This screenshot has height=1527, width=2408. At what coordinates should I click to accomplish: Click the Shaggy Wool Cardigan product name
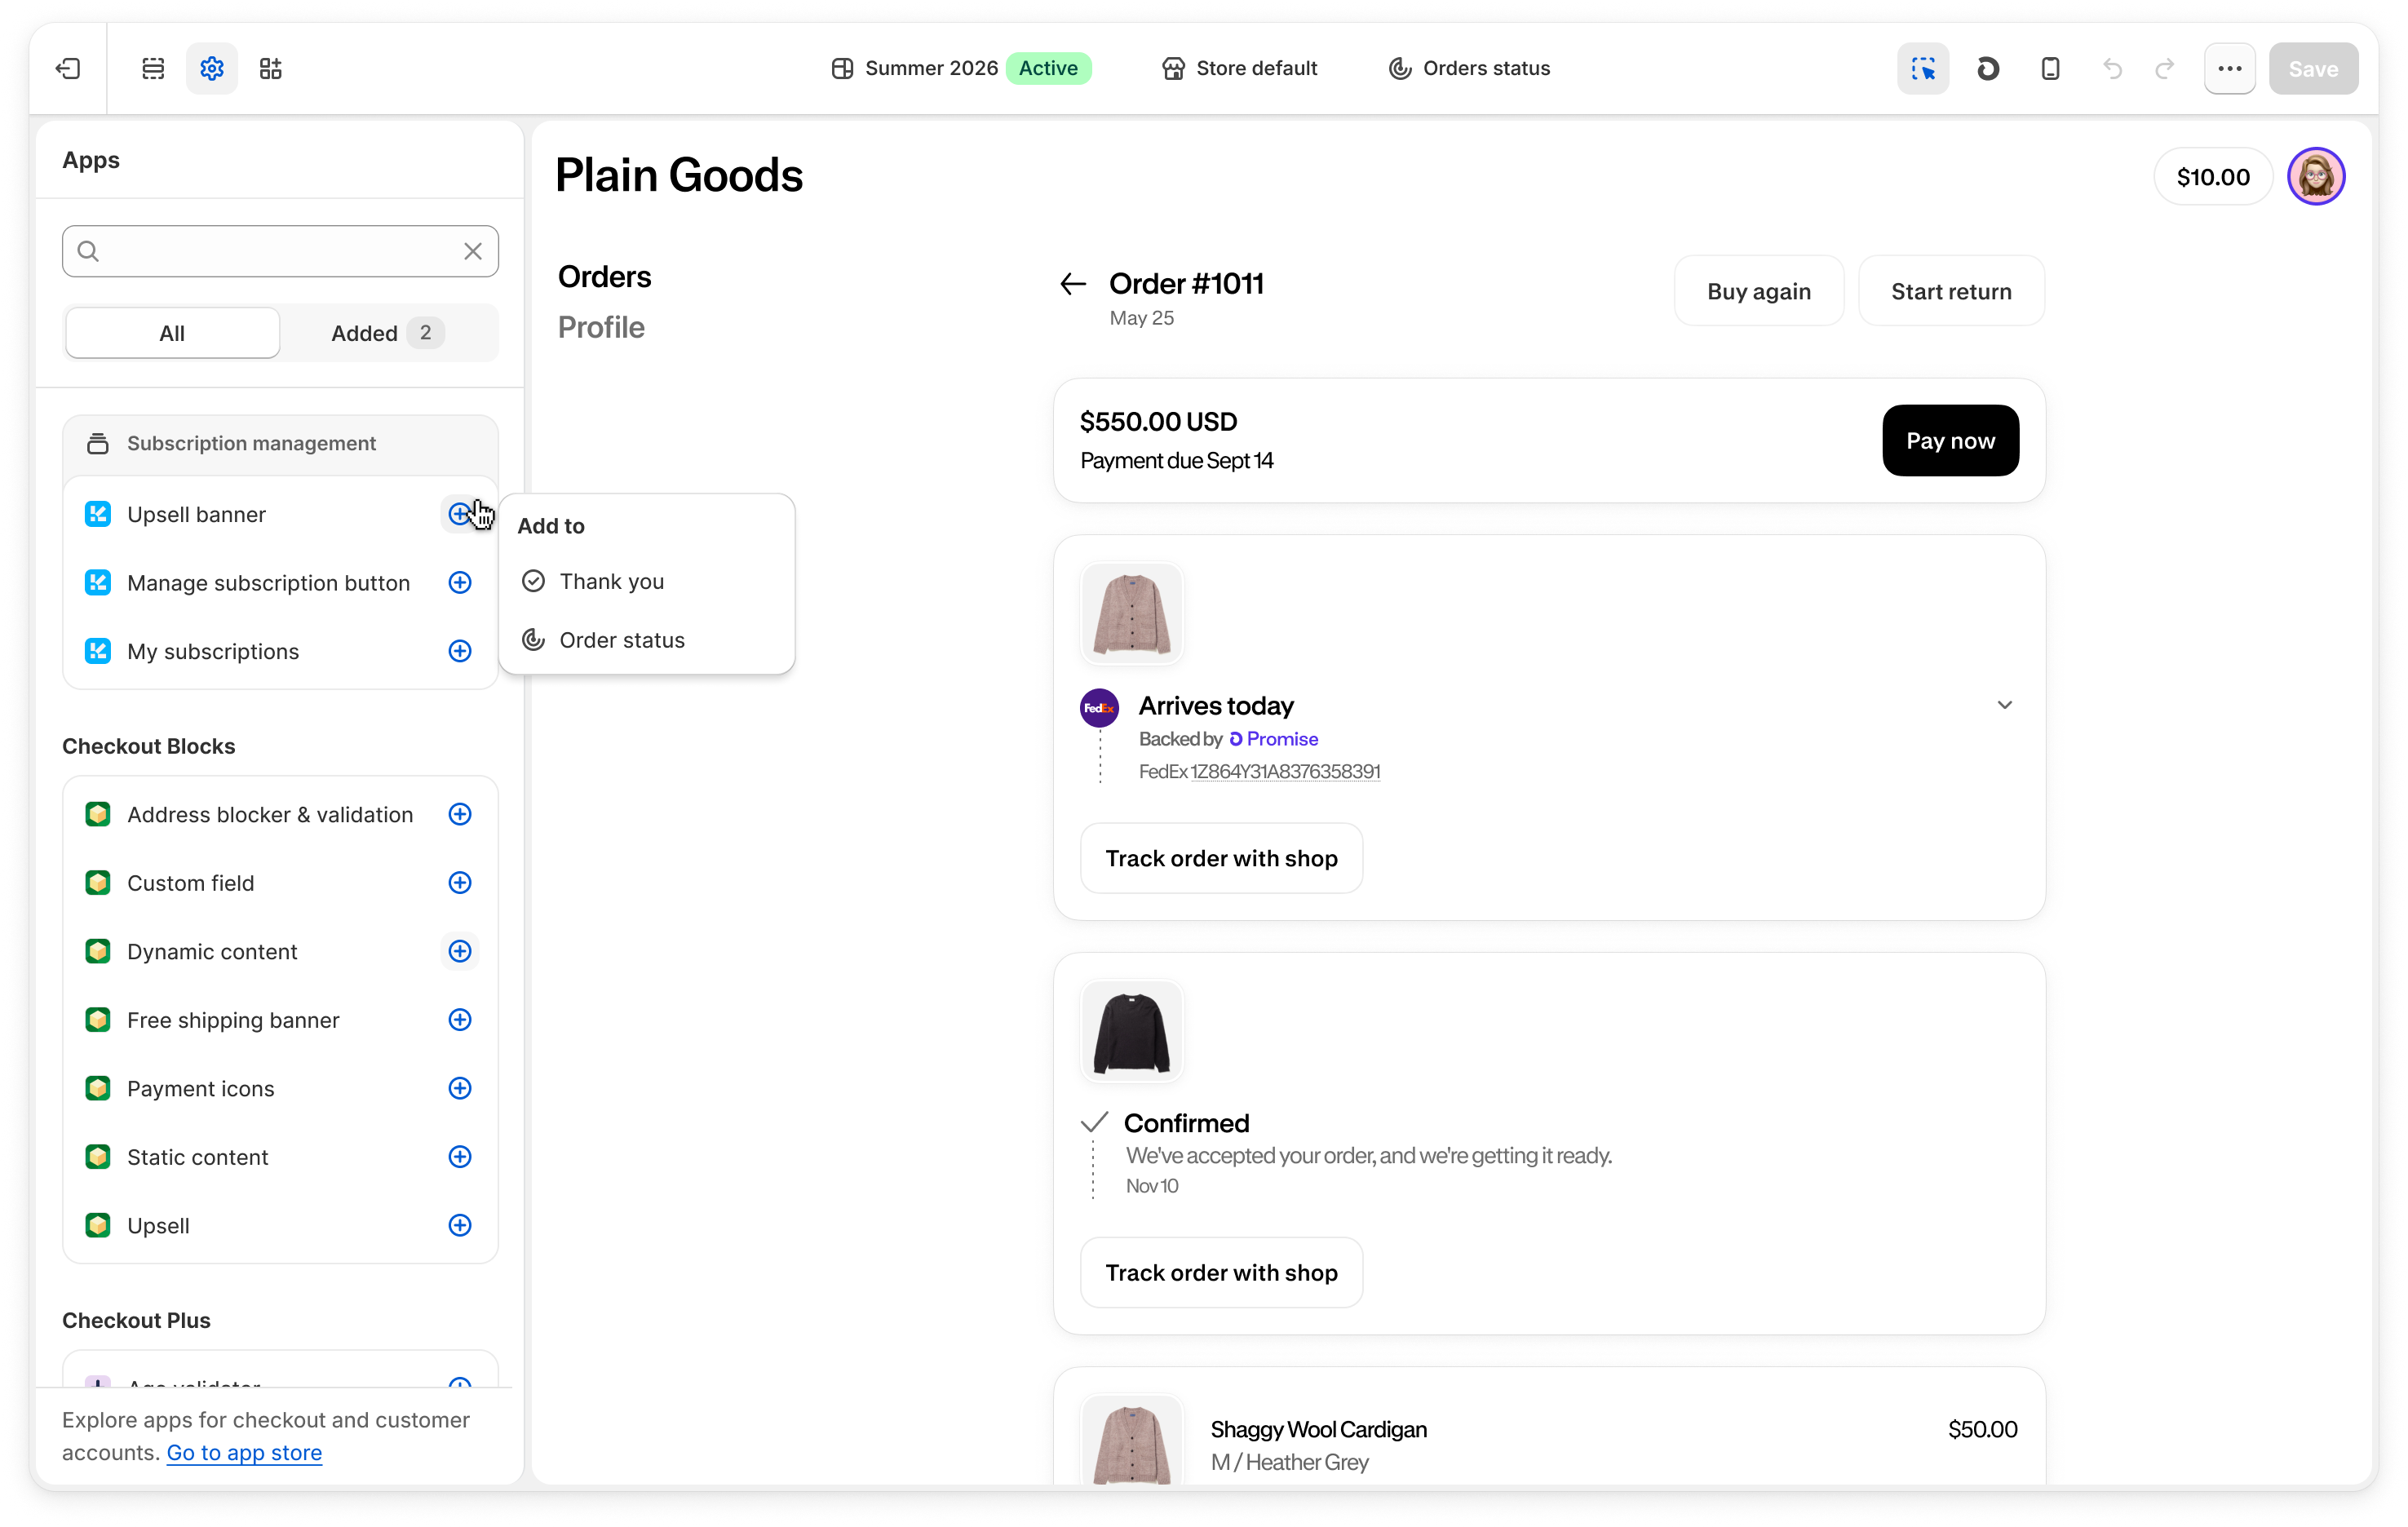[x=1318, y=1429]
